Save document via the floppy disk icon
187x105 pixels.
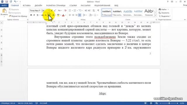(7, 2)
